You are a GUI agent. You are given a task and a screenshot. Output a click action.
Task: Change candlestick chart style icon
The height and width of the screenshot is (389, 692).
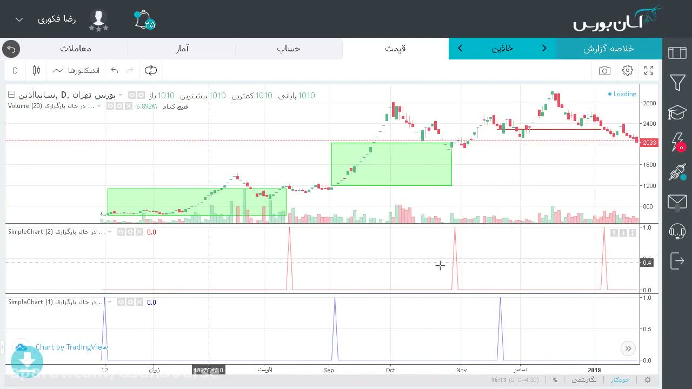(36, 70)
